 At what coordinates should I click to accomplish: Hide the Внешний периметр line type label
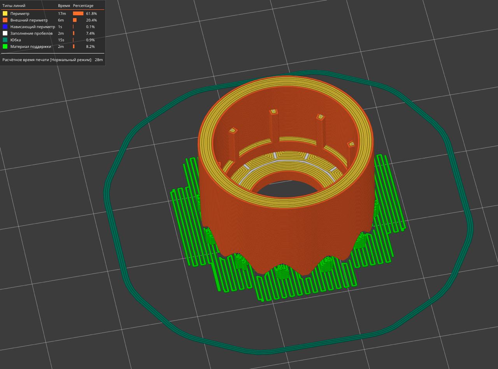click(29, 20)
